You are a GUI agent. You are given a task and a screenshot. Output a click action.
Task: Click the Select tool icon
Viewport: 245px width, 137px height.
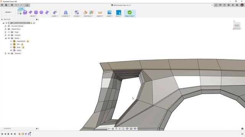119,12
